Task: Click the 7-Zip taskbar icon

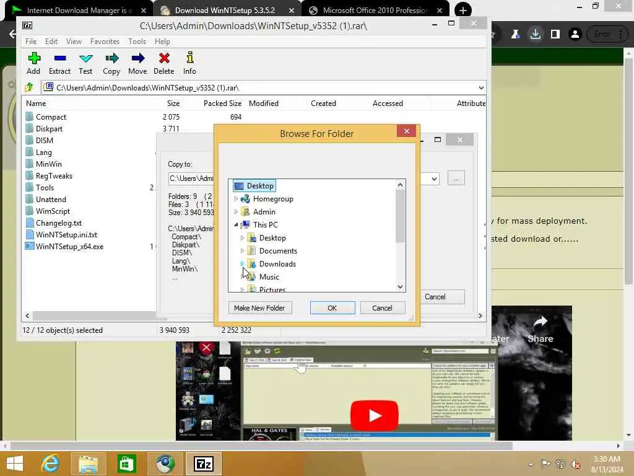Action: tap(203, 464)
